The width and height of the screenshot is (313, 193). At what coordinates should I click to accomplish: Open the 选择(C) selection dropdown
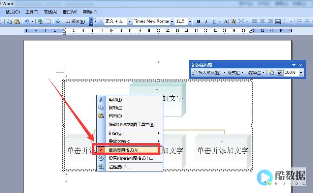click(256, 73)
